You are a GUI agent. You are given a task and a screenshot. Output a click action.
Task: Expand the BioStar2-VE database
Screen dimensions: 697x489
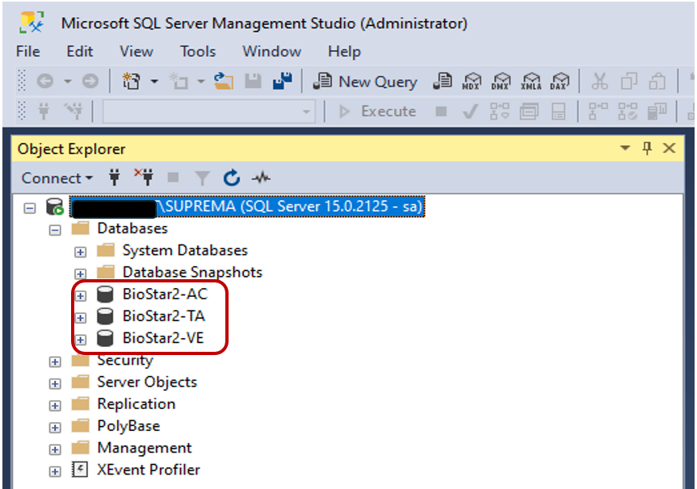click(81, 340)
